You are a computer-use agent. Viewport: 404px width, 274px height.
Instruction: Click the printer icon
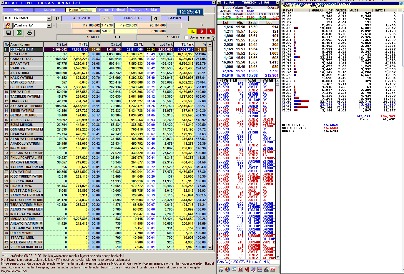[29, 33]
